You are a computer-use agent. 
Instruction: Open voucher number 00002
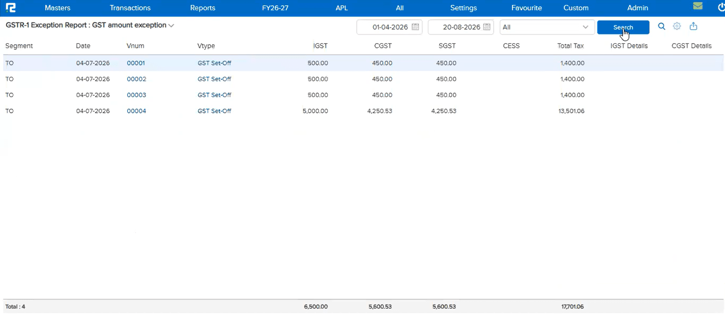point(136,79)
